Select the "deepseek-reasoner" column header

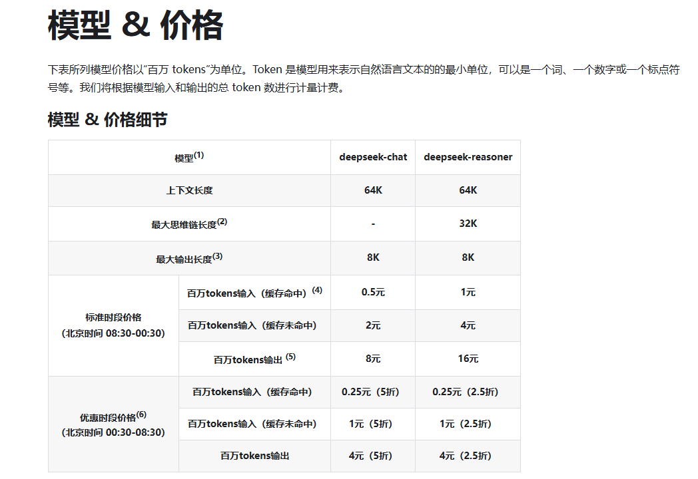[x=468, y=157]
